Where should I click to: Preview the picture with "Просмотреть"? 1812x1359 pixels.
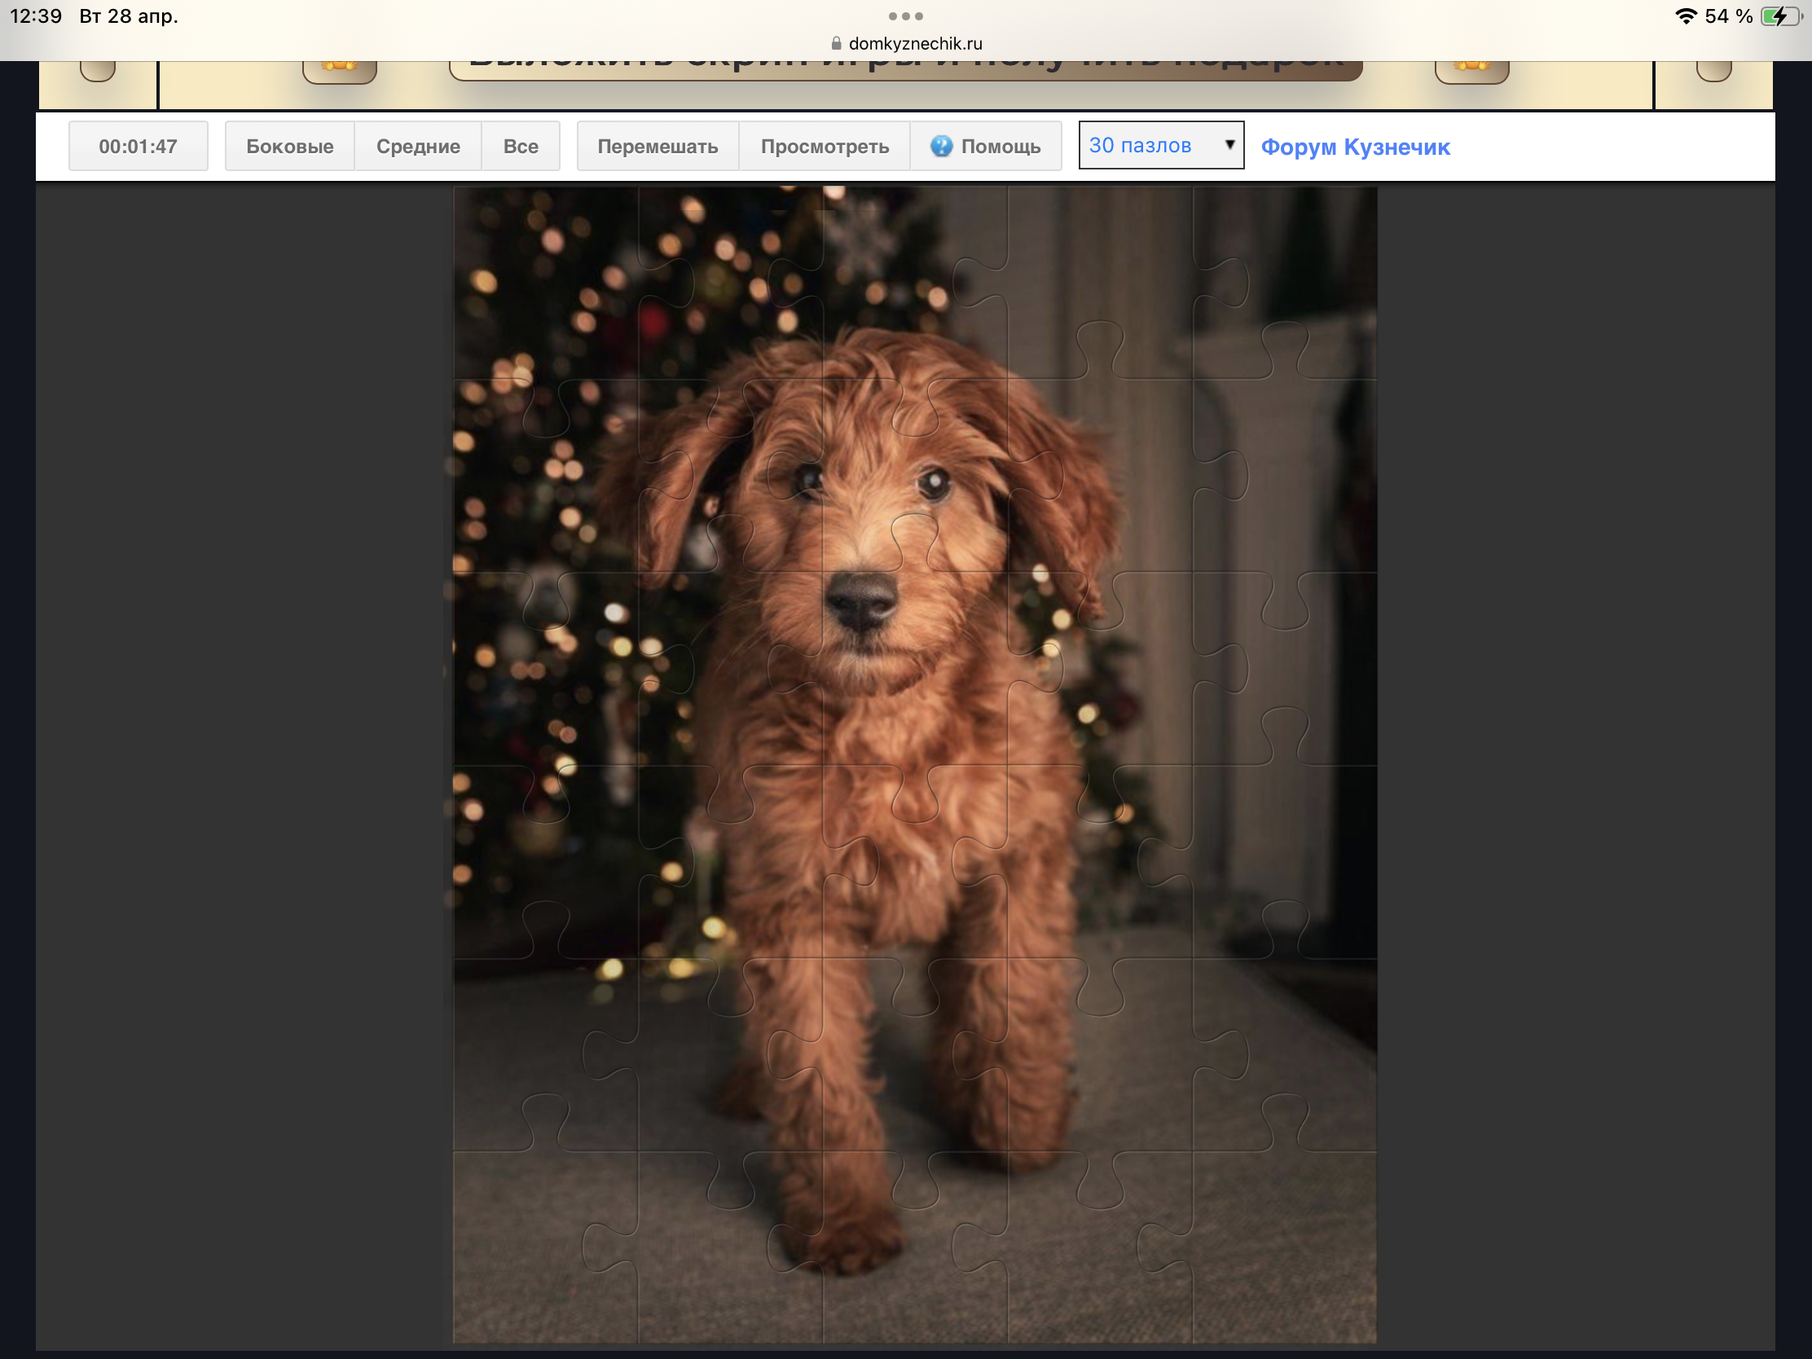pyautogui.click(x=824, y=147)
